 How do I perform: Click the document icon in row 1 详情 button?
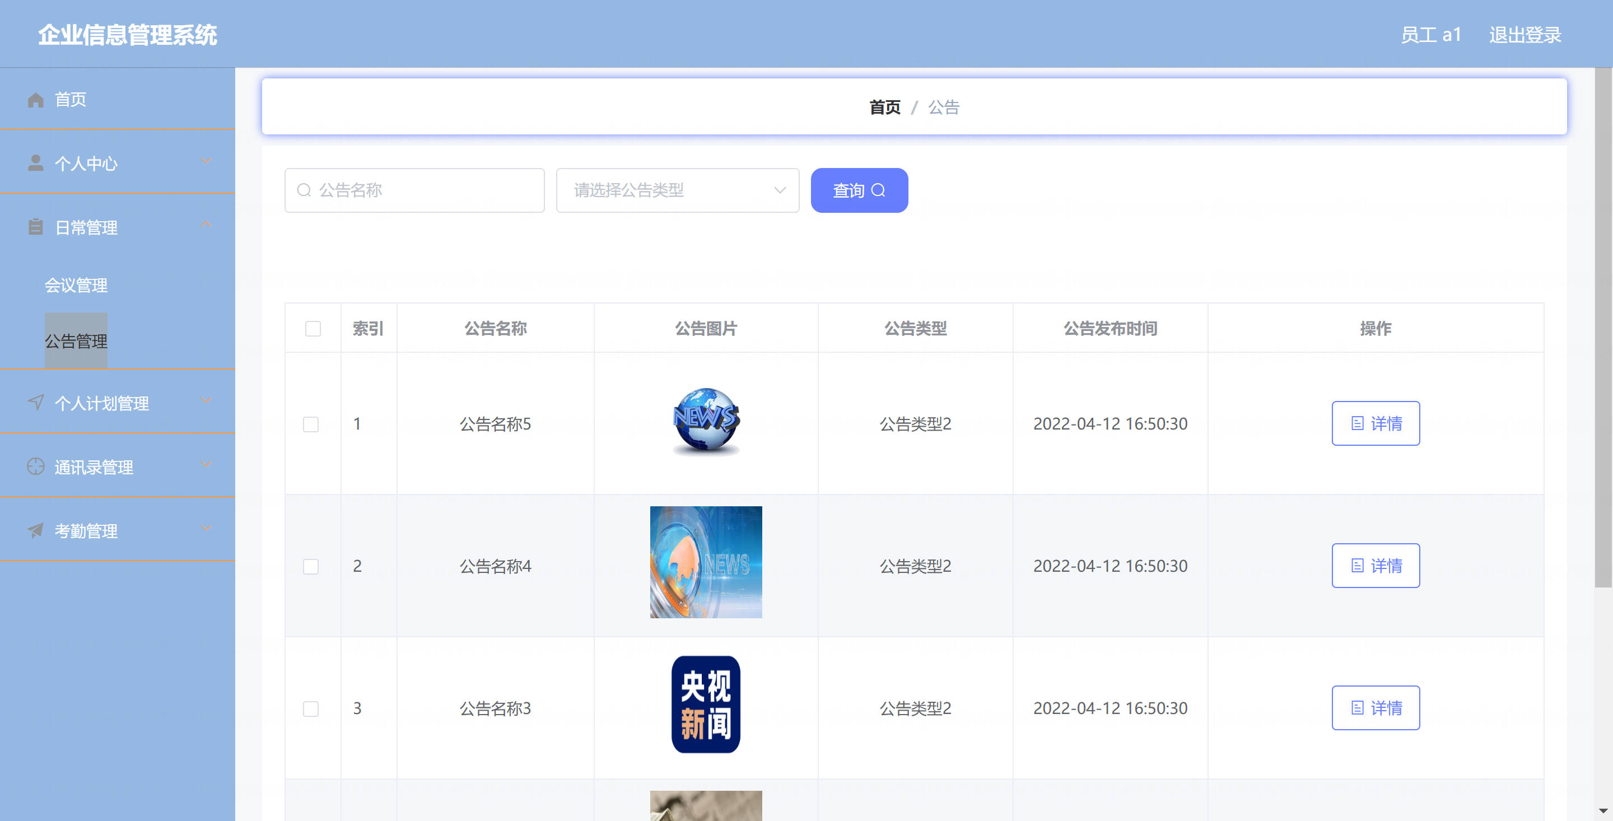tap(1357, 423)
